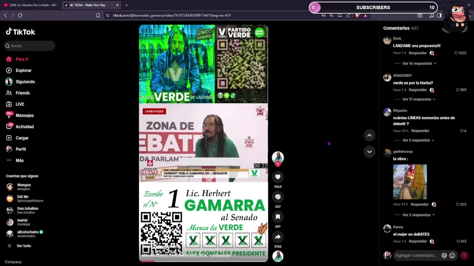Close the TikTok browser tab
The height and width of the screenshot is (266, 474).
tap(117, 5)
